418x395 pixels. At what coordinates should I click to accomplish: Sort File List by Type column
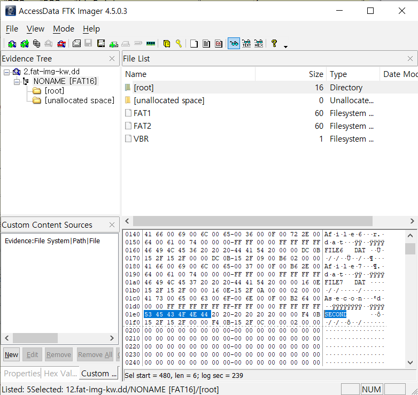(x=353, y=74)
